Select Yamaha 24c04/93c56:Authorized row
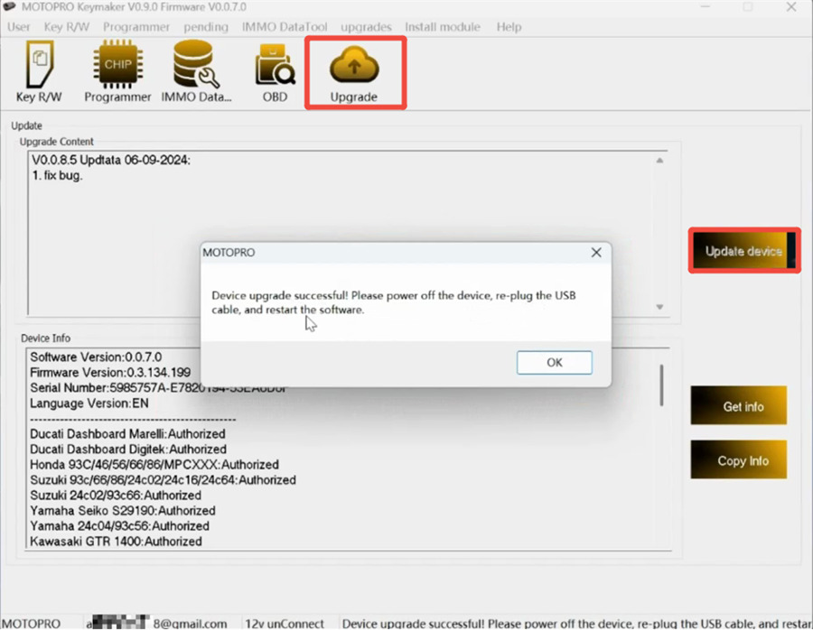The image size is (813, 630). click(x=120, y=526)
